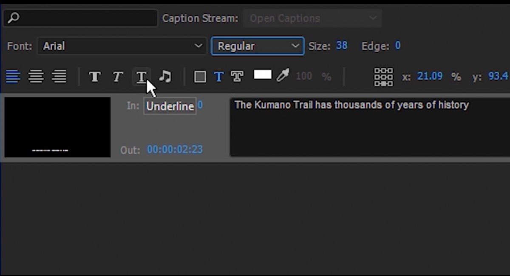Select the text fill color option

pos(219,77)
